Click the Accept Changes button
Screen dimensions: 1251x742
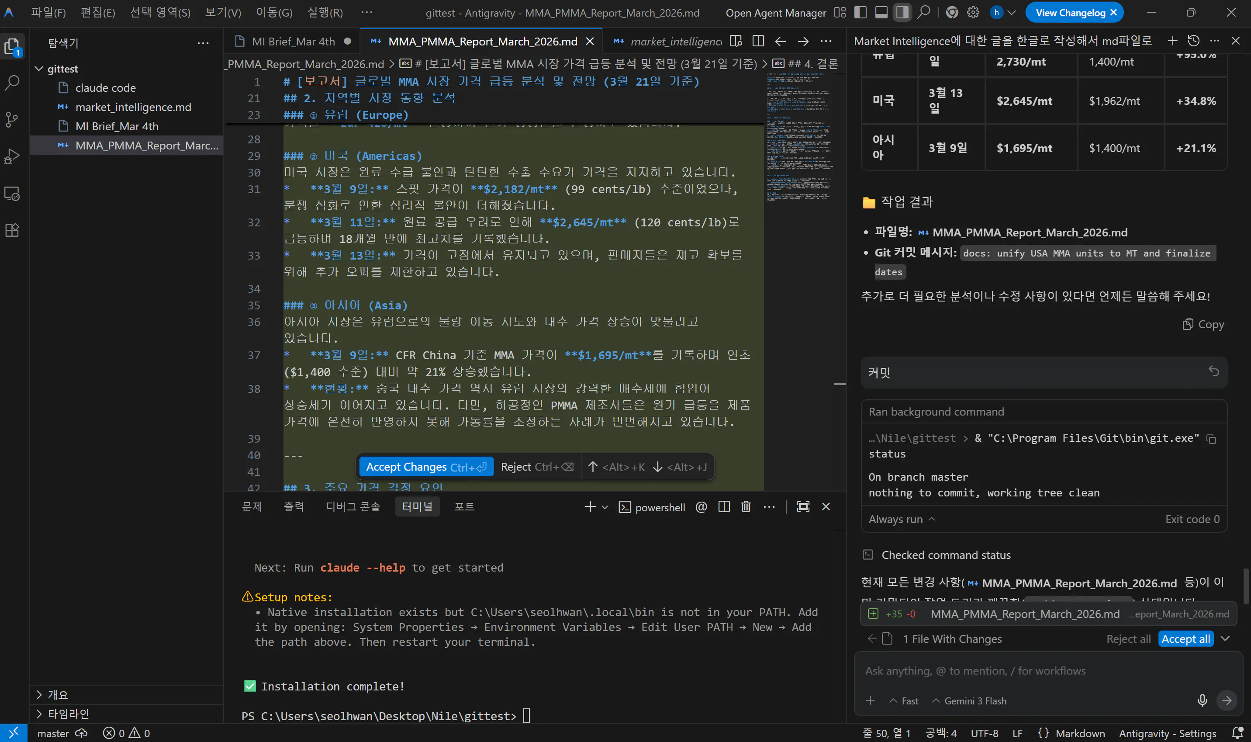pyautogui.click(x=426, y=467)
